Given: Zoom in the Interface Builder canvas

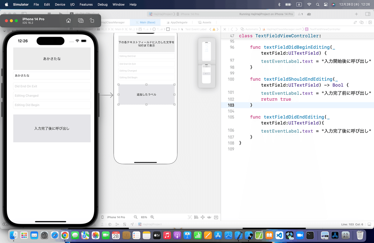Looking at the screenshot, I should point(152,217).
